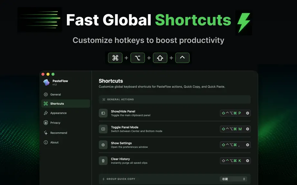Click the Group Quick Copy bolt icon

(x=103, y=179)
